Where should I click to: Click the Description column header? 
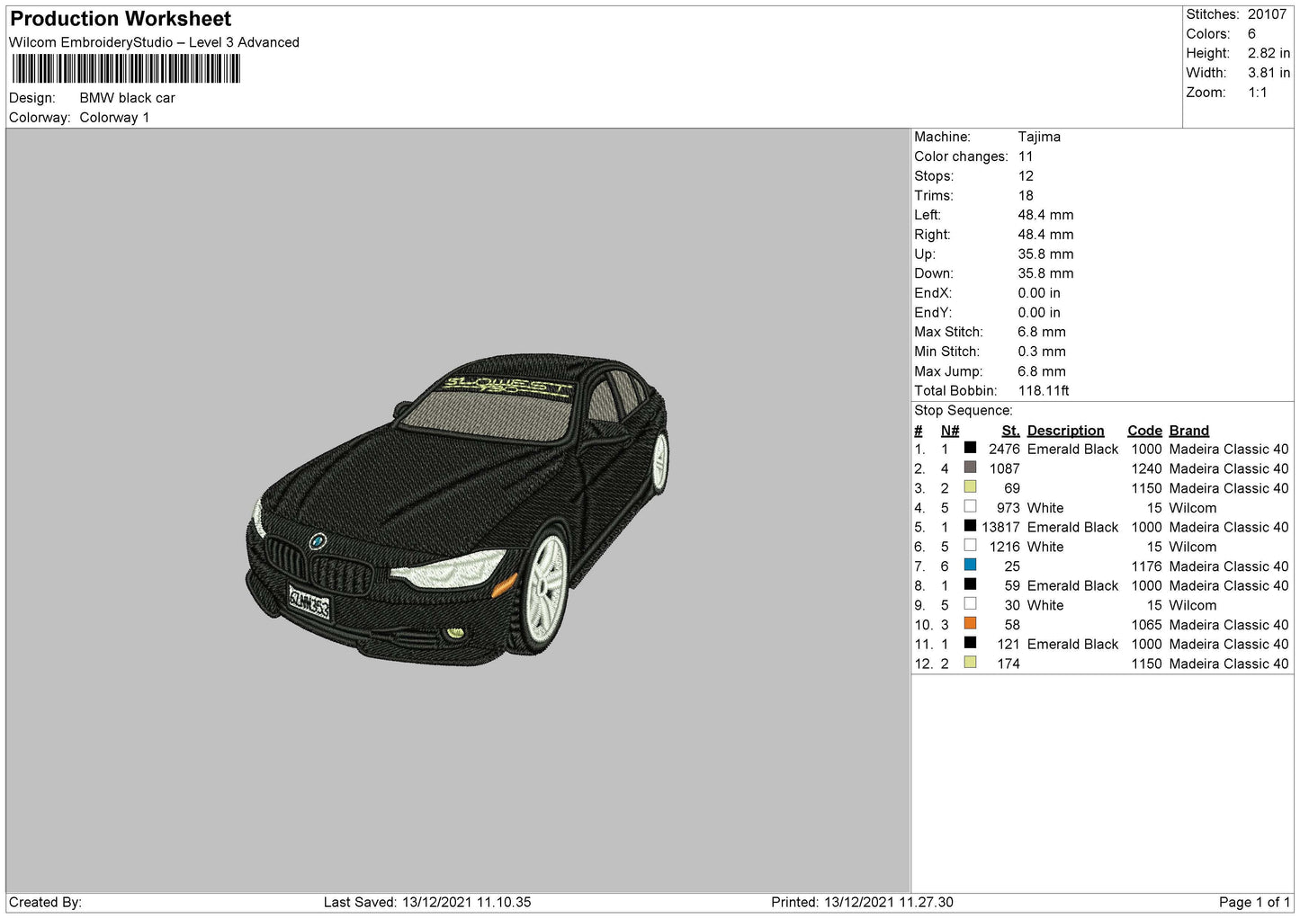coord(1065,431)
